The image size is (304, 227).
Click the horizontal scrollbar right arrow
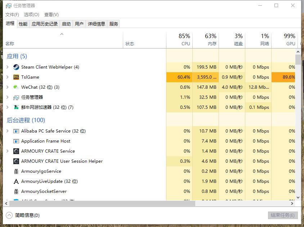coord(292,203)
